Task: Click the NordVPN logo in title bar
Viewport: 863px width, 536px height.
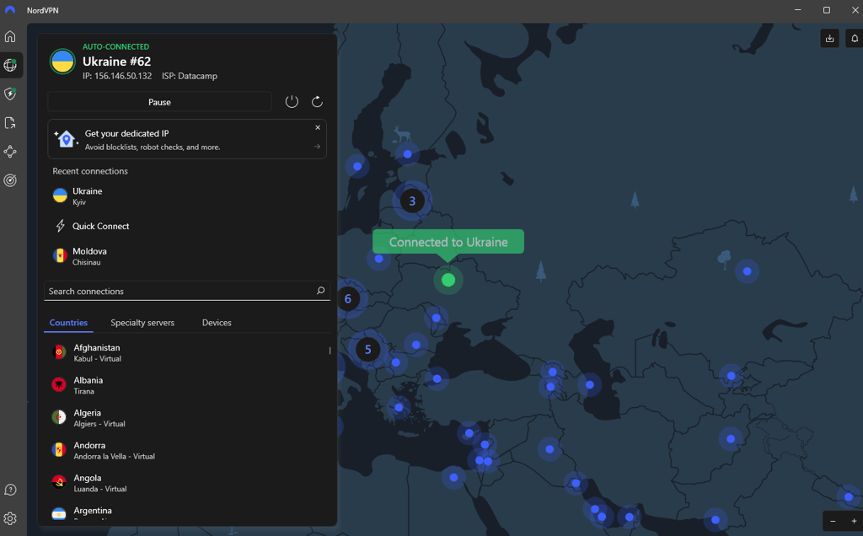Action: pyautogui.click(x=10, y=10)
